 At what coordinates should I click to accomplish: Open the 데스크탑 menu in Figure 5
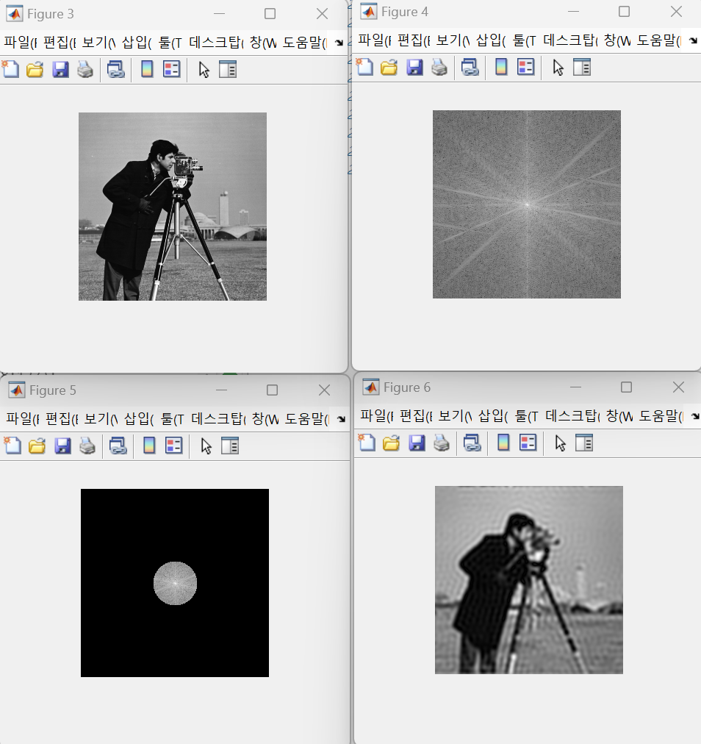click(218, 419)
